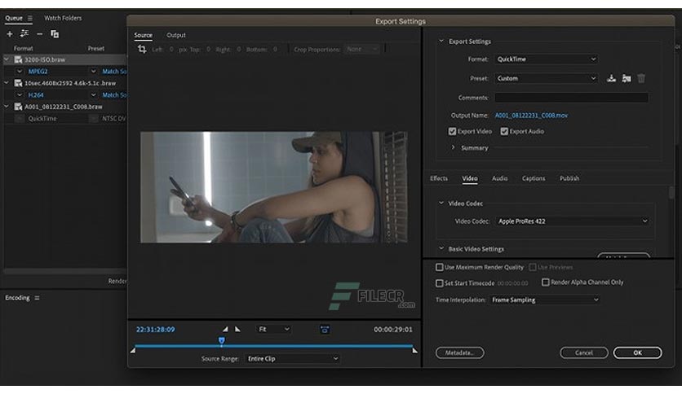
Task: Open the Captions tab
Action: pos(534,178)
